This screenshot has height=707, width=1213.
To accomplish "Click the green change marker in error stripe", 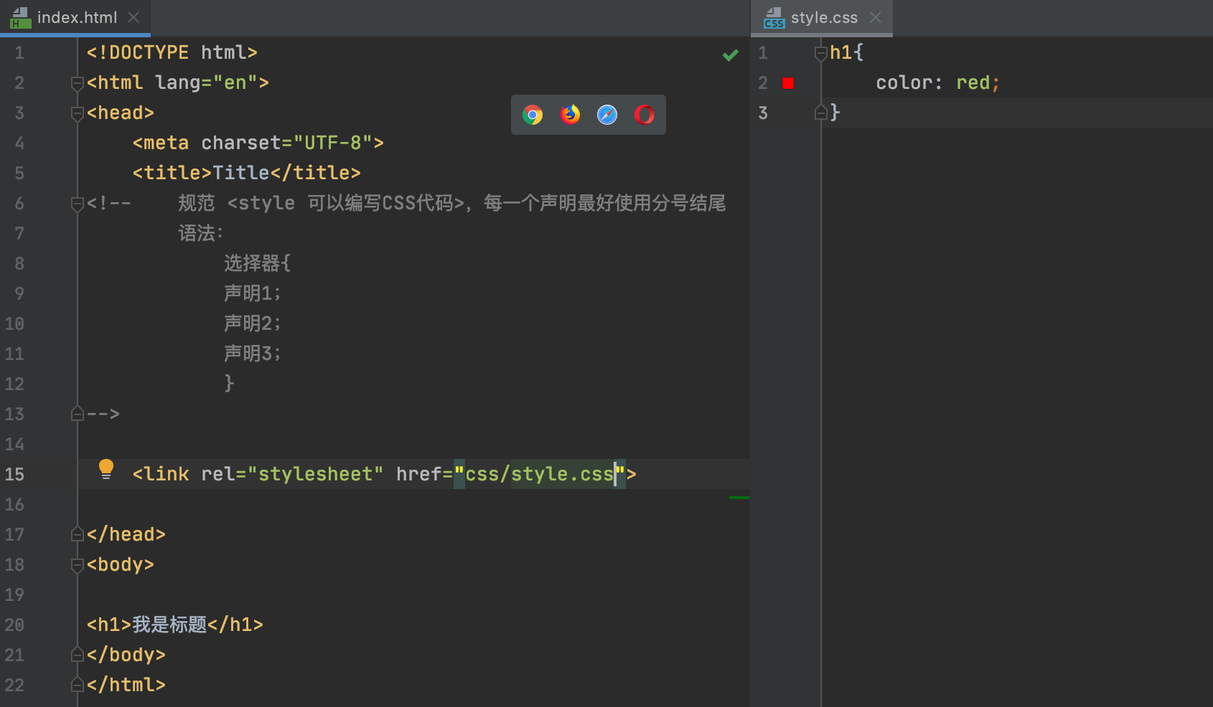I will [x=739, y=497].
